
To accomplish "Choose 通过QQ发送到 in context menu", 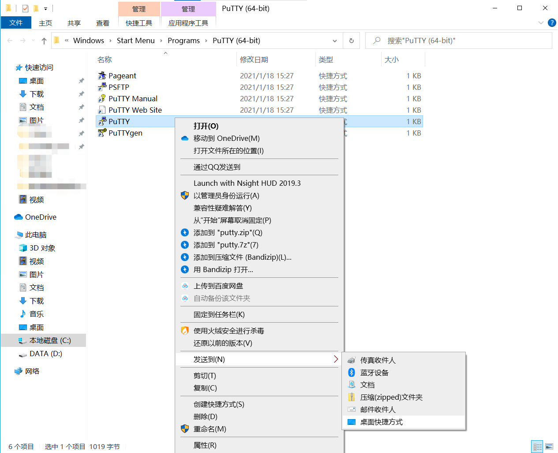I will (x=217, y=167).
